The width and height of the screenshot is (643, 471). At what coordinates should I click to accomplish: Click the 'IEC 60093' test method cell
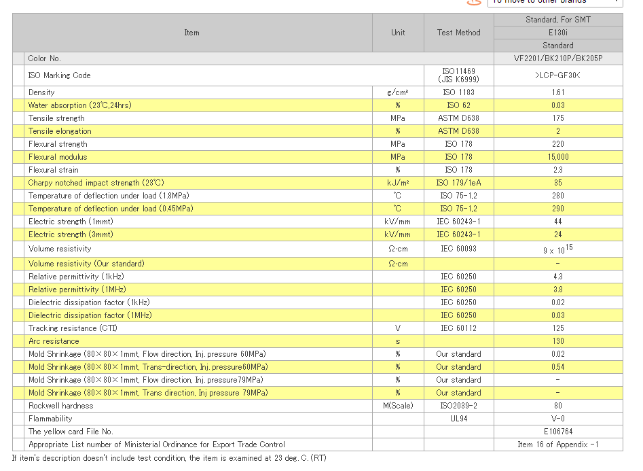pyautogui.click(x=458, y=249)
